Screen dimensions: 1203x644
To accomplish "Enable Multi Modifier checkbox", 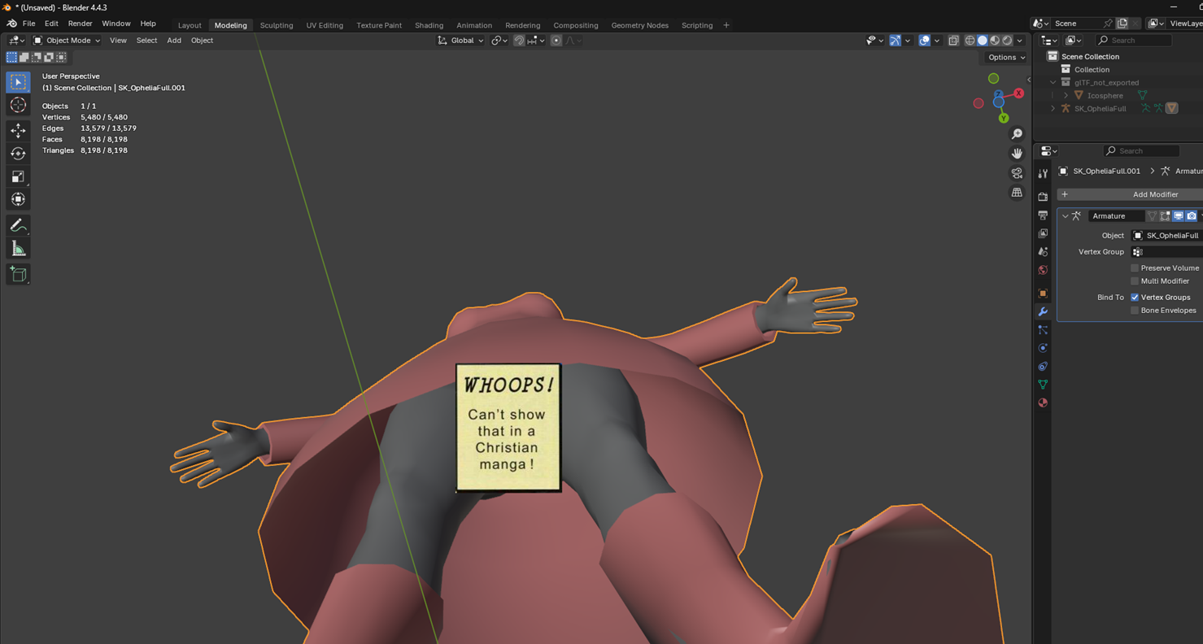I will click(x=1135, y=281).
